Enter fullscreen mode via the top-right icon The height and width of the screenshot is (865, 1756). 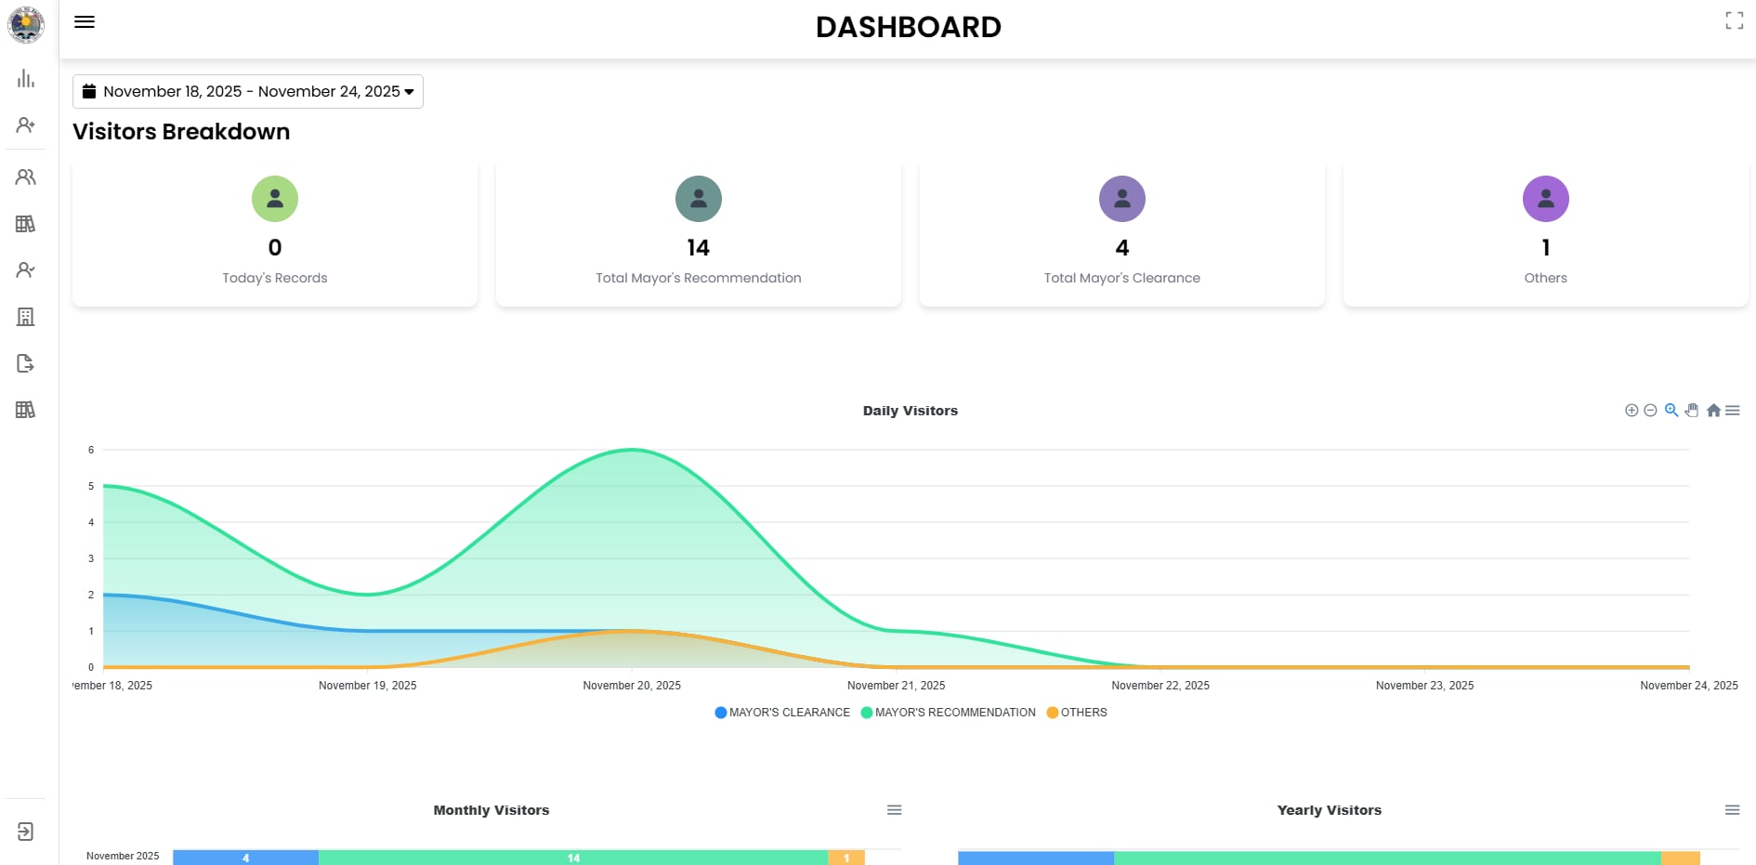(x=1734, y=20)
